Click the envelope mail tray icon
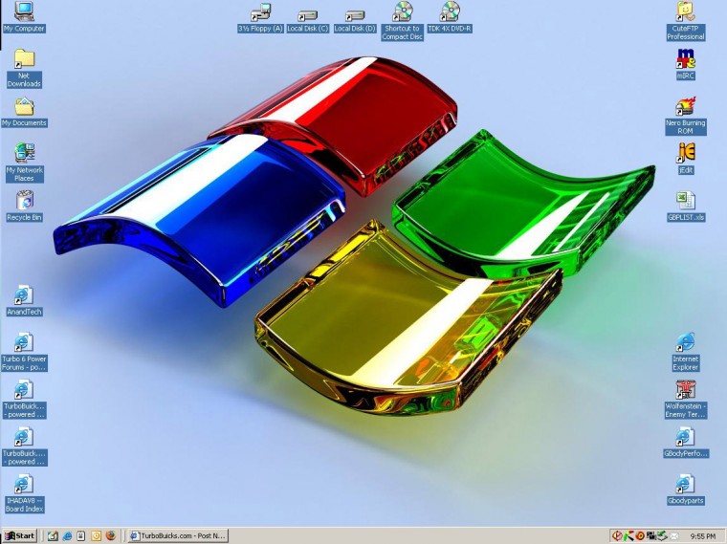Viewport: 727px width, 544px height. (x=673, y=536)
